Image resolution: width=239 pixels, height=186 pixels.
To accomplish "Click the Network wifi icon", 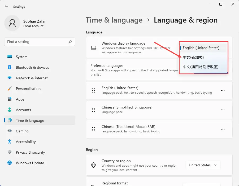I will pyautogui.click(x=10, y=78).
